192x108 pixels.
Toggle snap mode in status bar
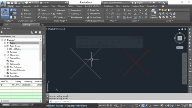coord(111,105)
